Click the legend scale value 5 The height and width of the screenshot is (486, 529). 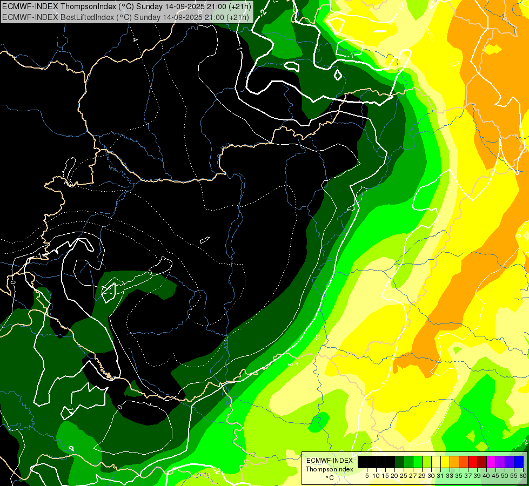pos(367,476)
